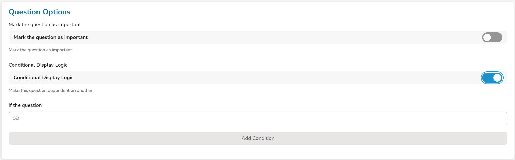515x160 pixels.
Task: Click the link icon in the question selector field
Action: (16, 118)
